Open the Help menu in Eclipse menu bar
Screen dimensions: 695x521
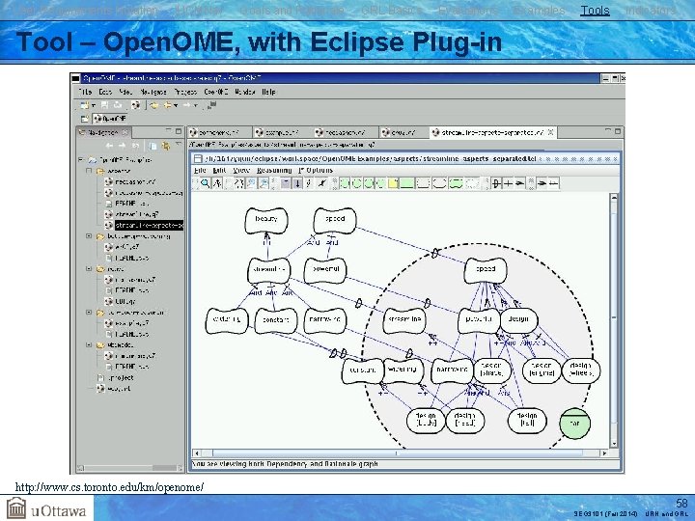pyautogui.click(x=268, y=92)
